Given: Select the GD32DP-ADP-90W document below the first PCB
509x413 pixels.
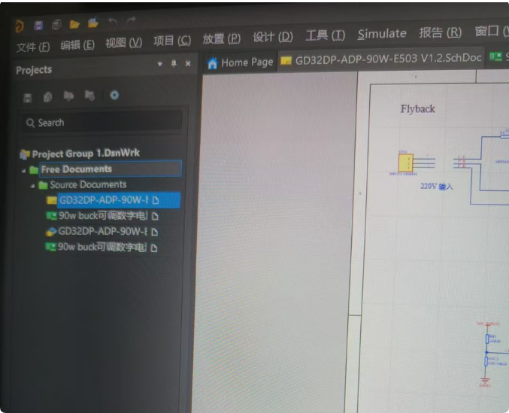Looking at the screenshot, I should point(102,232).
